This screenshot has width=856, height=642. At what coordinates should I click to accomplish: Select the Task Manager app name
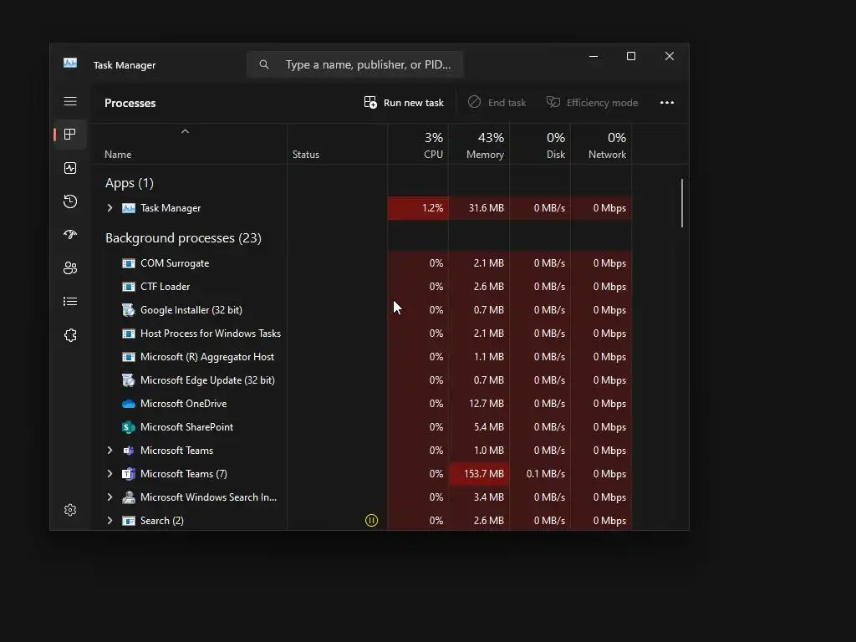(171, 208)
